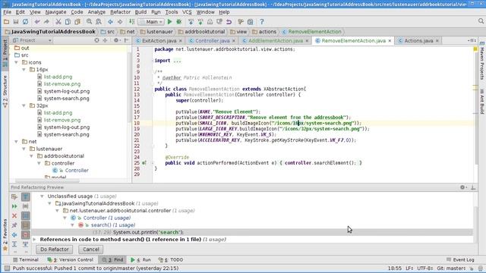486x273 pixels.
Task: Open Find panel gear settings
Action: pos(463,187)
